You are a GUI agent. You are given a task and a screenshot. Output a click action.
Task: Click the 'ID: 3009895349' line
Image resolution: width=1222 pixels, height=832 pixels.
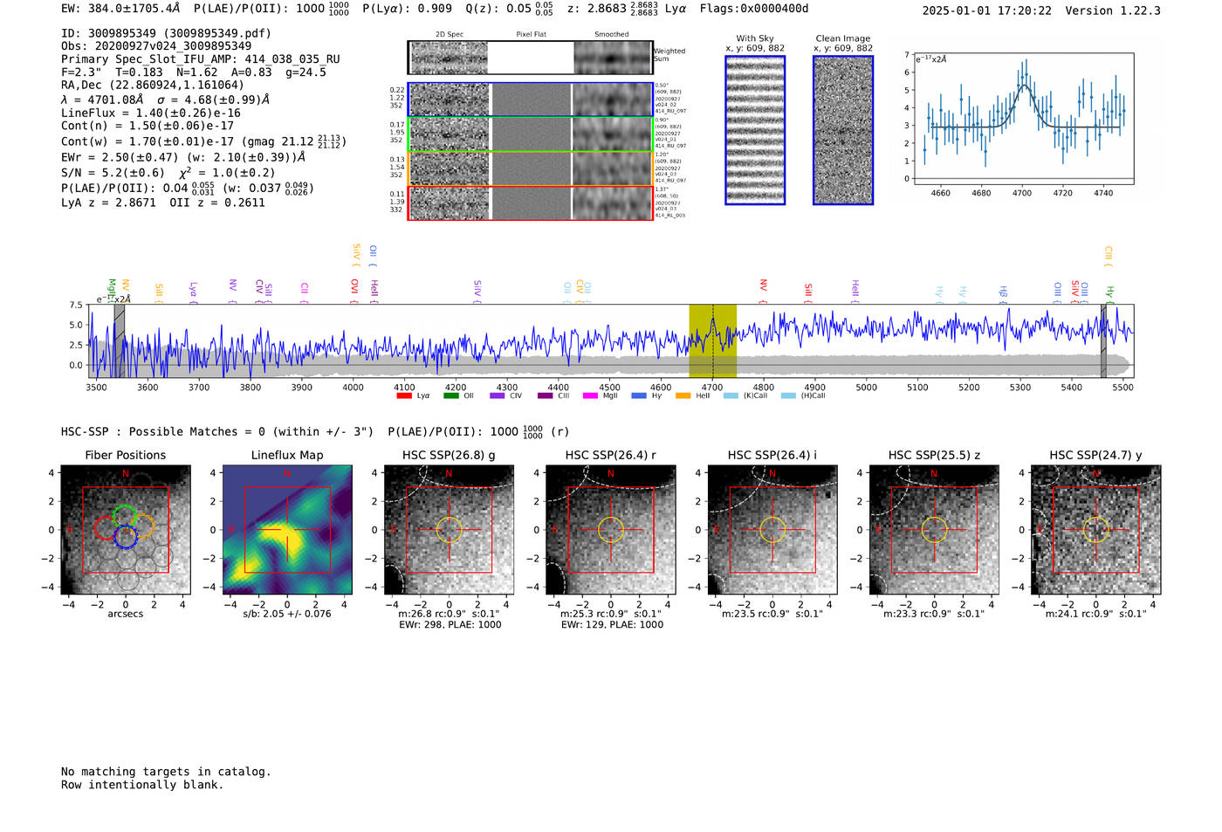[x=166, y=33]
